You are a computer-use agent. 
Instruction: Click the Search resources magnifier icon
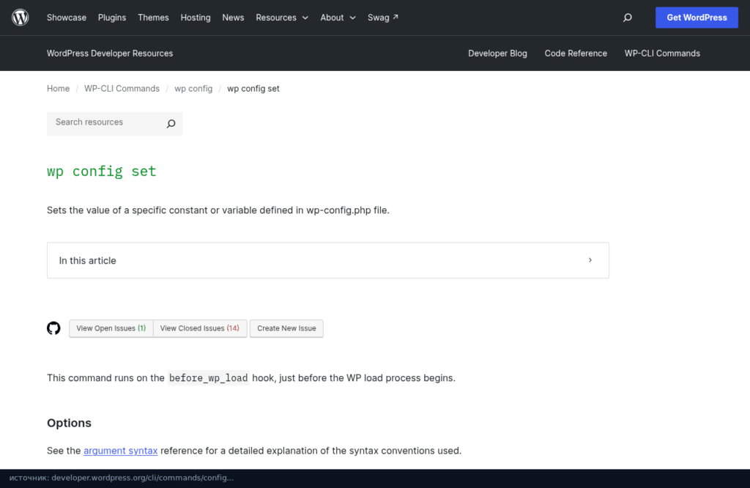[171, 123]
